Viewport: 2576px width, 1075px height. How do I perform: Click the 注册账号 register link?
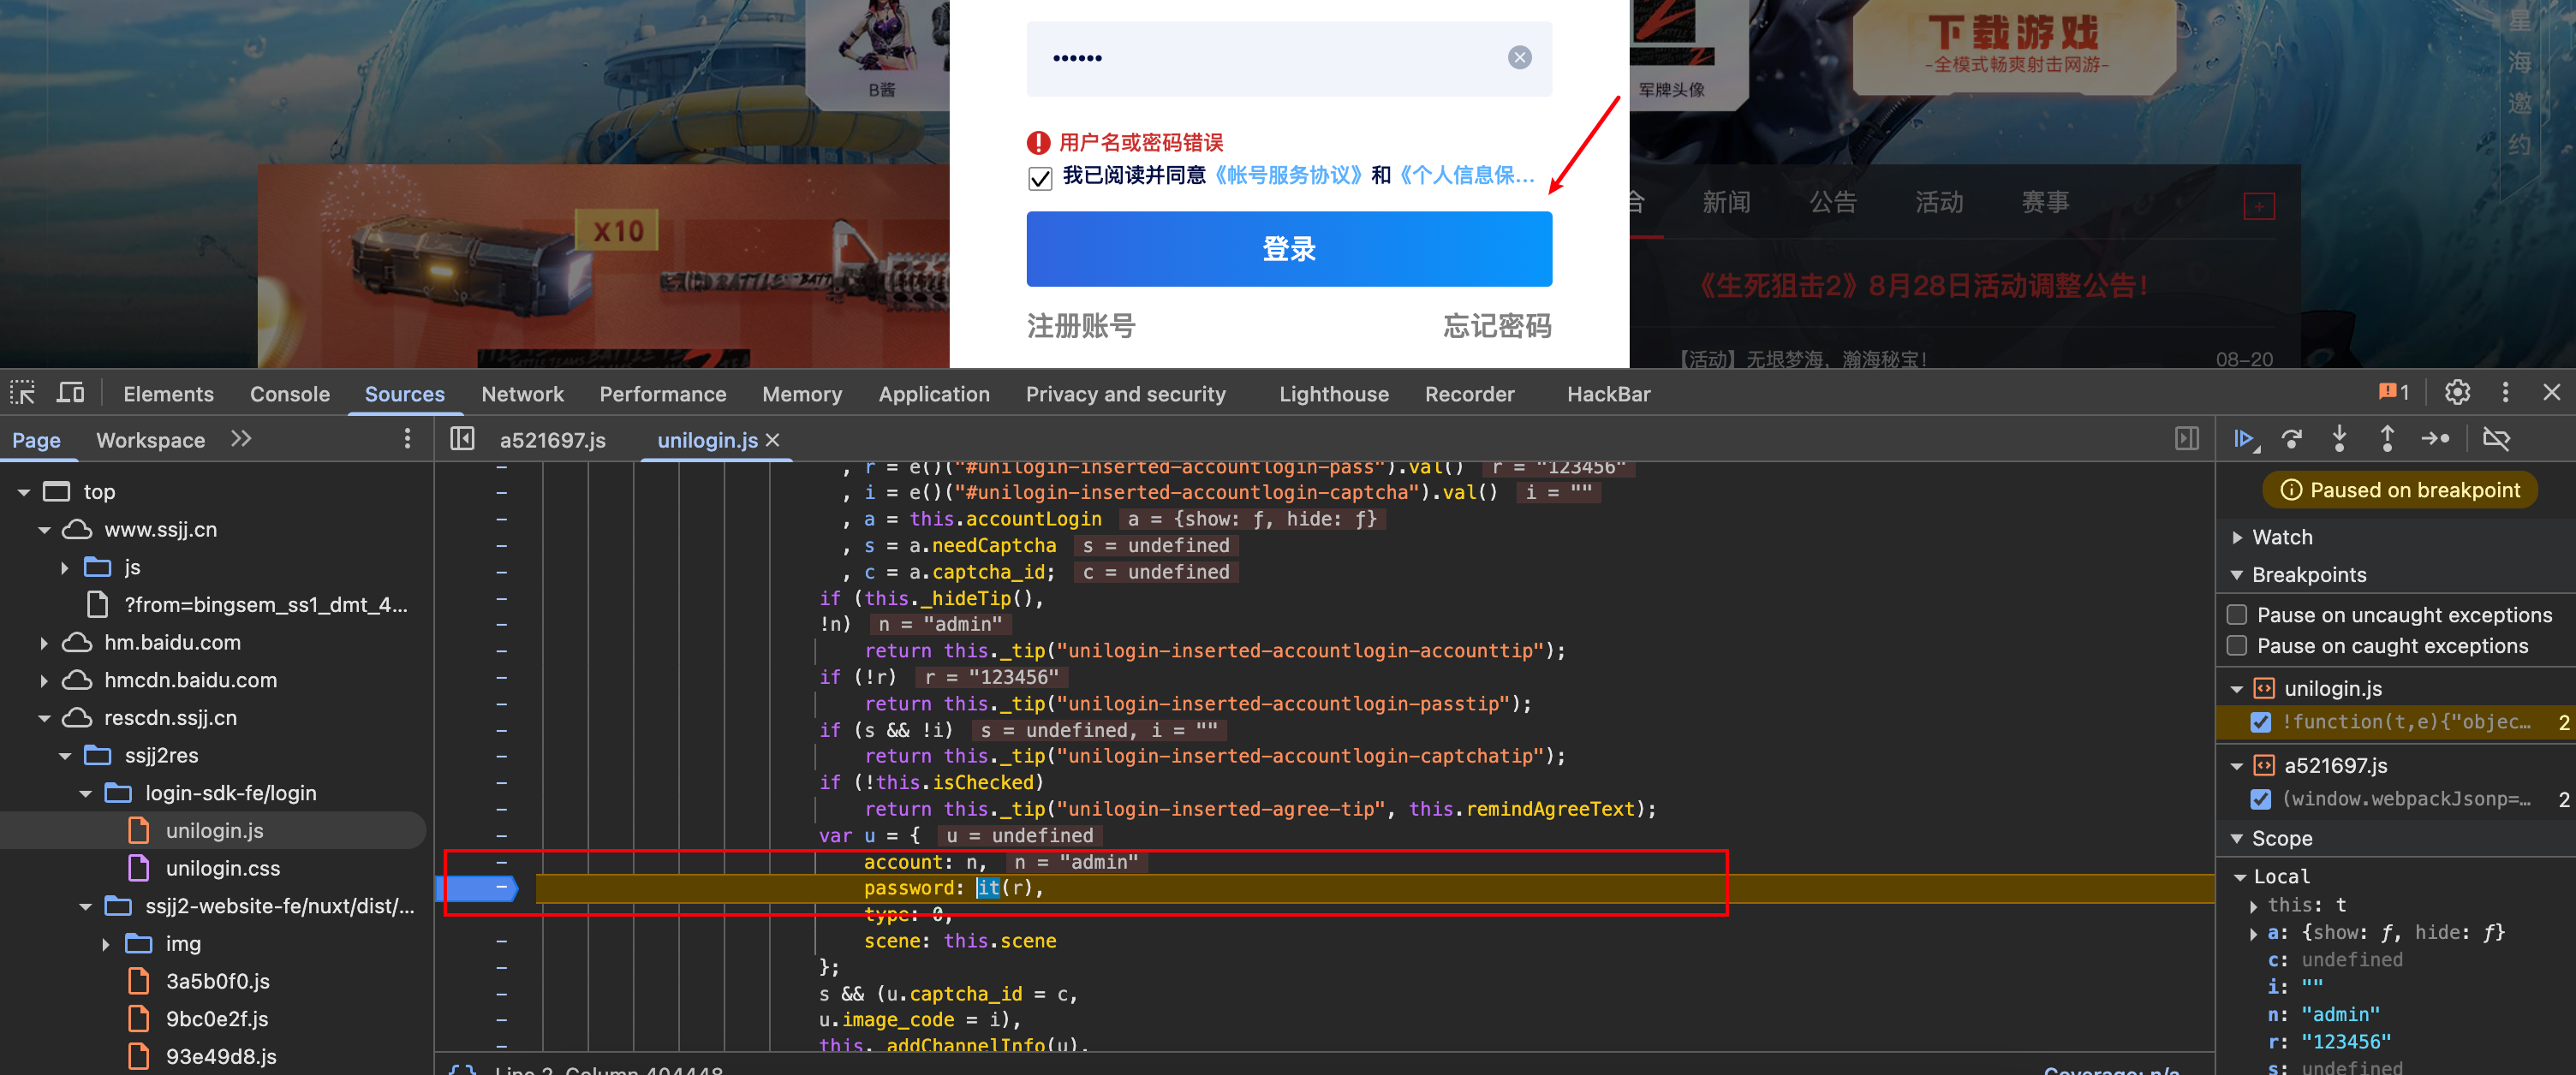click(x=1080, y=327)
